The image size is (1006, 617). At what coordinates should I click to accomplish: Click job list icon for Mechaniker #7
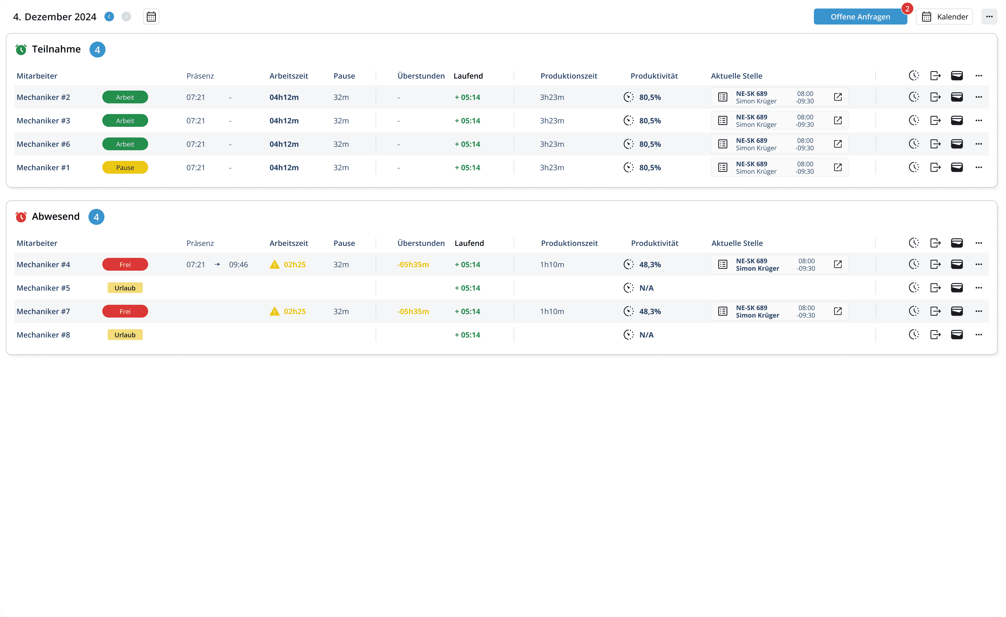(723, 311)
